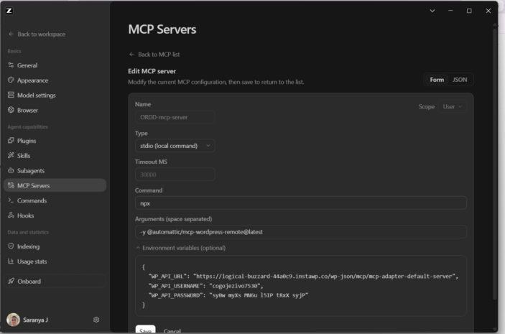Image resolution: width=505 pixels, height=334 pixels.
Task: Open the Subagents page
Action: pos(55,171)
